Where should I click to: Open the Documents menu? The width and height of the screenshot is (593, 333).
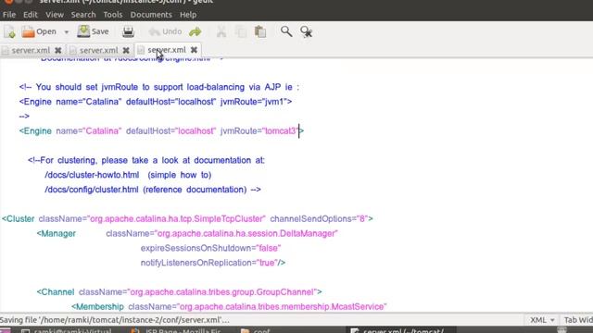coord(151,15)
